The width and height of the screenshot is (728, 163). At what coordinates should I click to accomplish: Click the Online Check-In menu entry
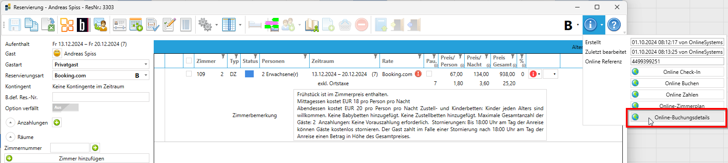point(677,72)
